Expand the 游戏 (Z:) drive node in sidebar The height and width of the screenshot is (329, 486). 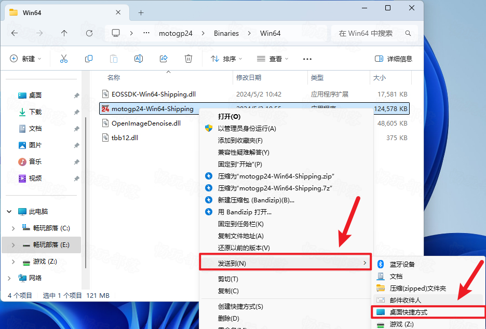click(x=13, y=262)
